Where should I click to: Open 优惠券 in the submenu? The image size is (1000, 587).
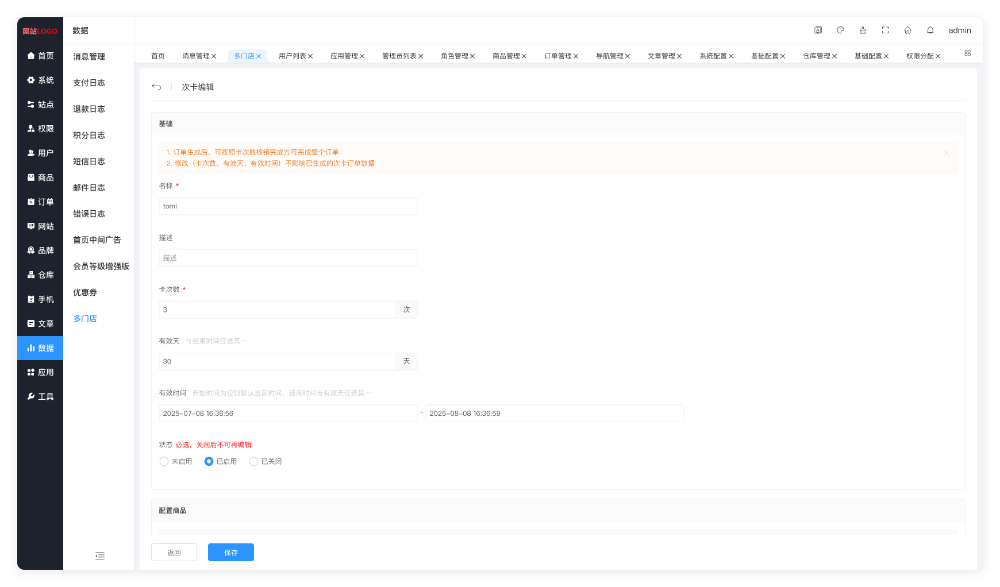click(85, 292)
